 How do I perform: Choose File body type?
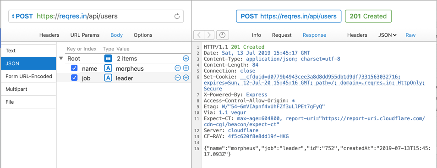coord(28,102)
